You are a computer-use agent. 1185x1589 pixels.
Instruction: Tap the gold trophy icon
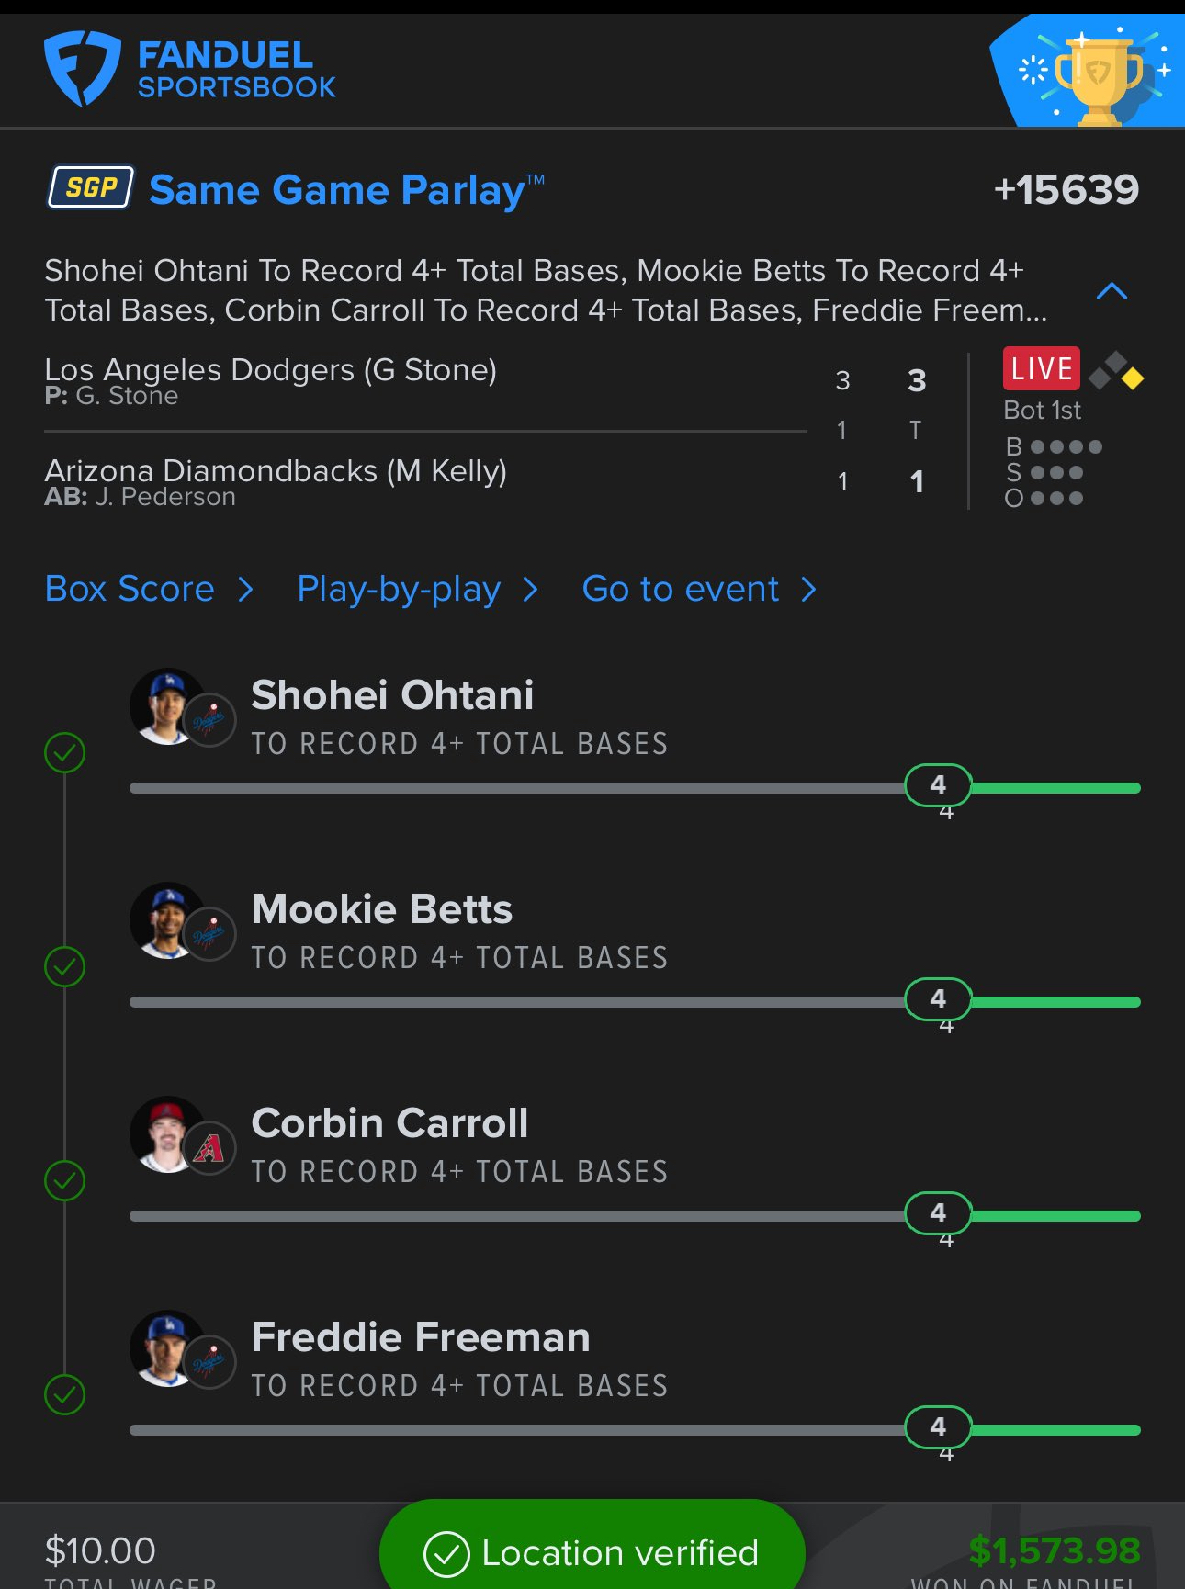pyautogui.click(x=1099, y=79)
